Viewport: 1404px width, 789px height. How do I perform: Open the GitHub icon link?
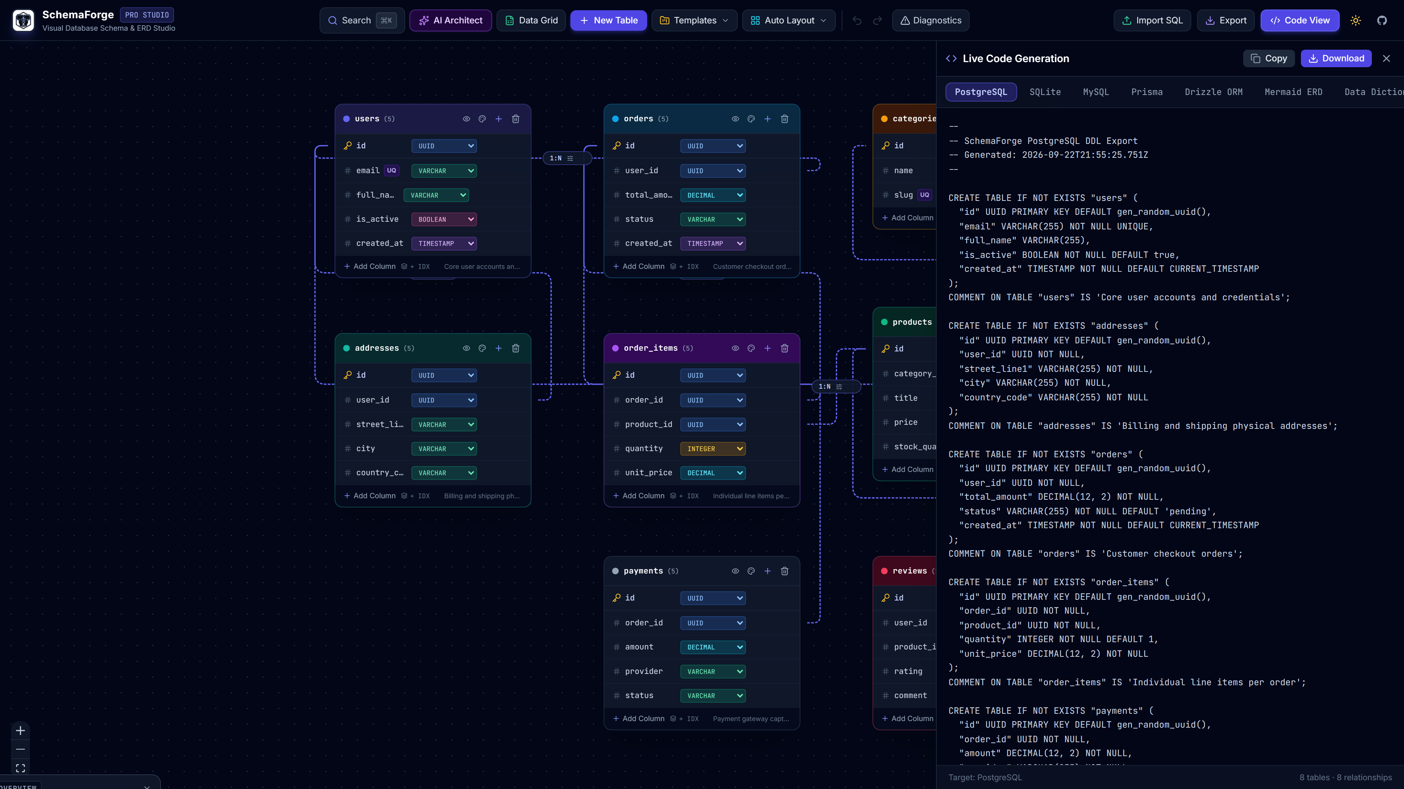click(1382, 20)
